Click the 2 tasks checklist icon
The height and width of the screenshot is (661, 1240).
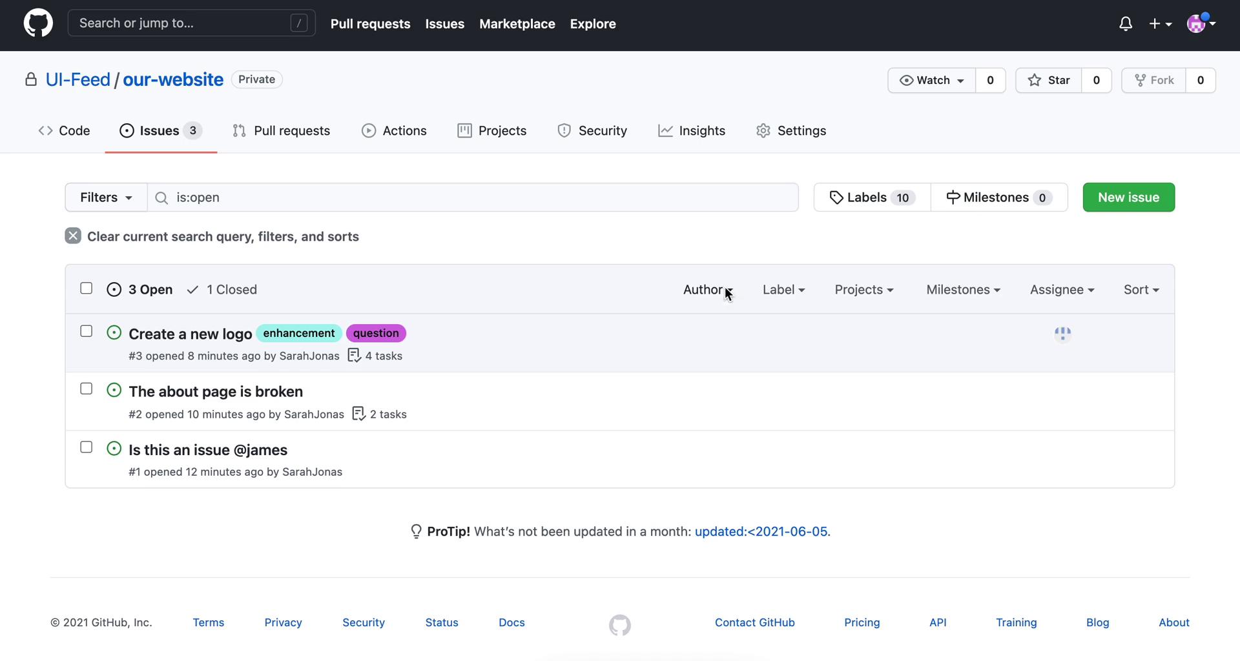pos(359,413)
